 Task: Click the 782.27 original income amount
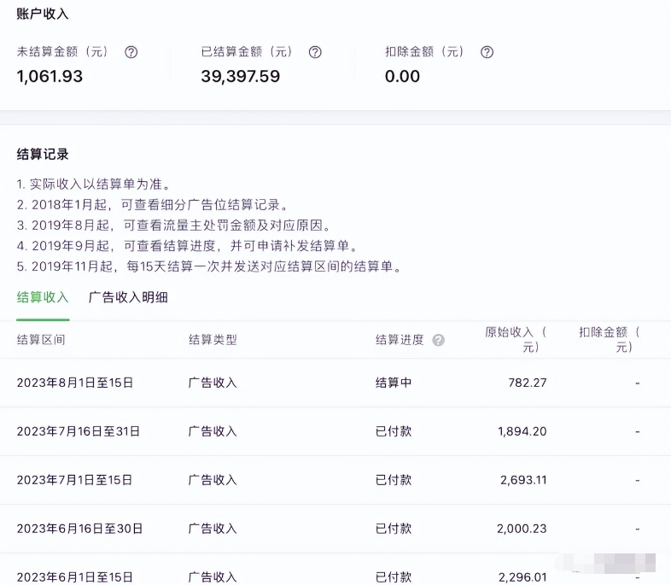point(528,383)
